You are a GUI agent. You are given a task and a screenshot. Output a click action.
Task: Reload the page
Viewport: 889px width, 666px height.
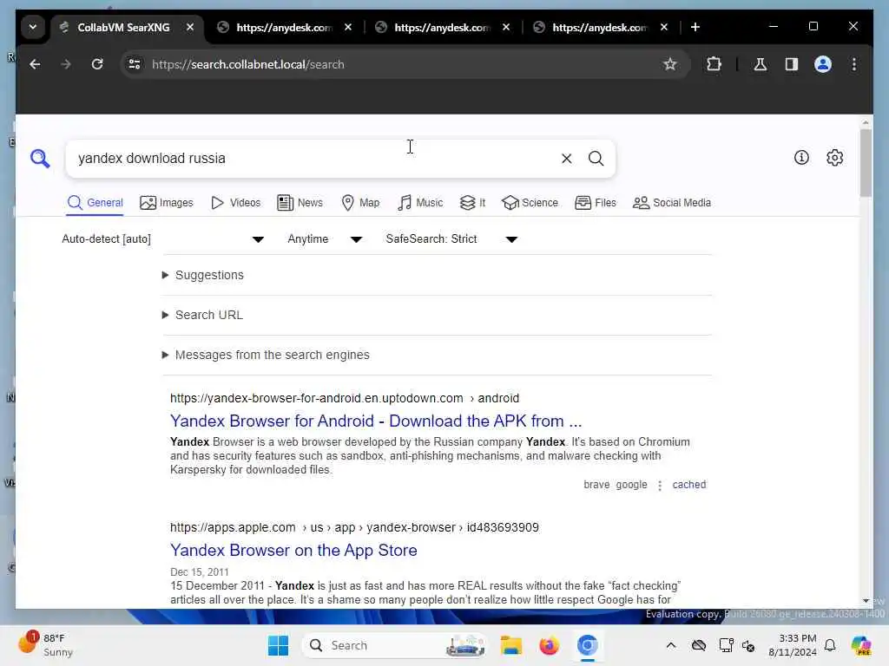click(x=97, y=64)
